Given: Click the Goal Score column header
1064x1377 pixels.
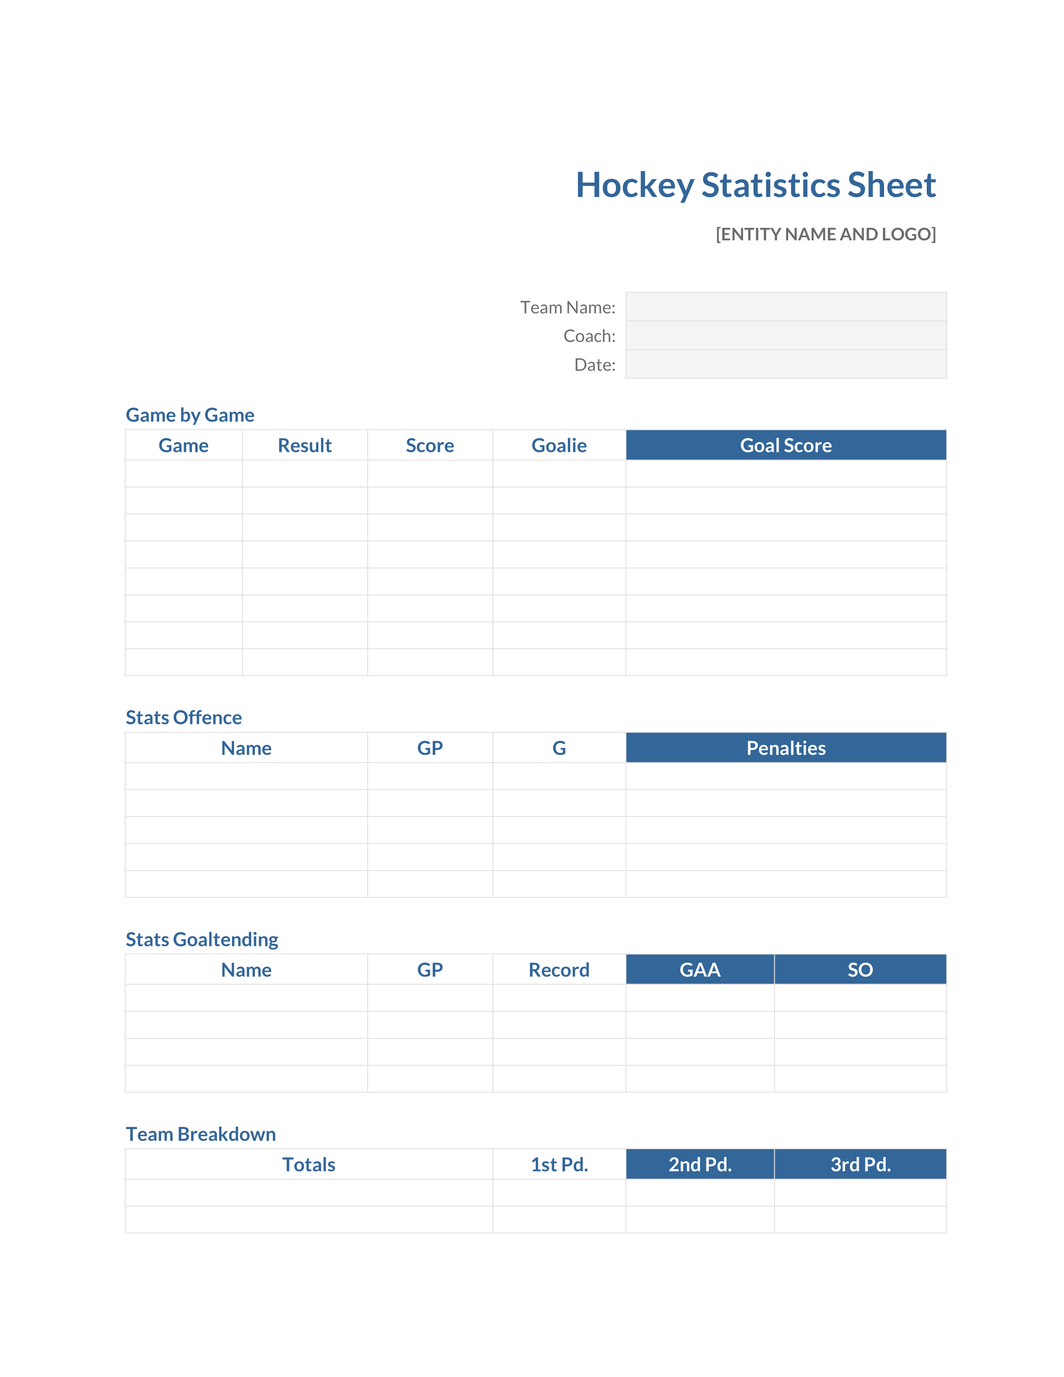Looking at the screenshot, I should (785, 445).
